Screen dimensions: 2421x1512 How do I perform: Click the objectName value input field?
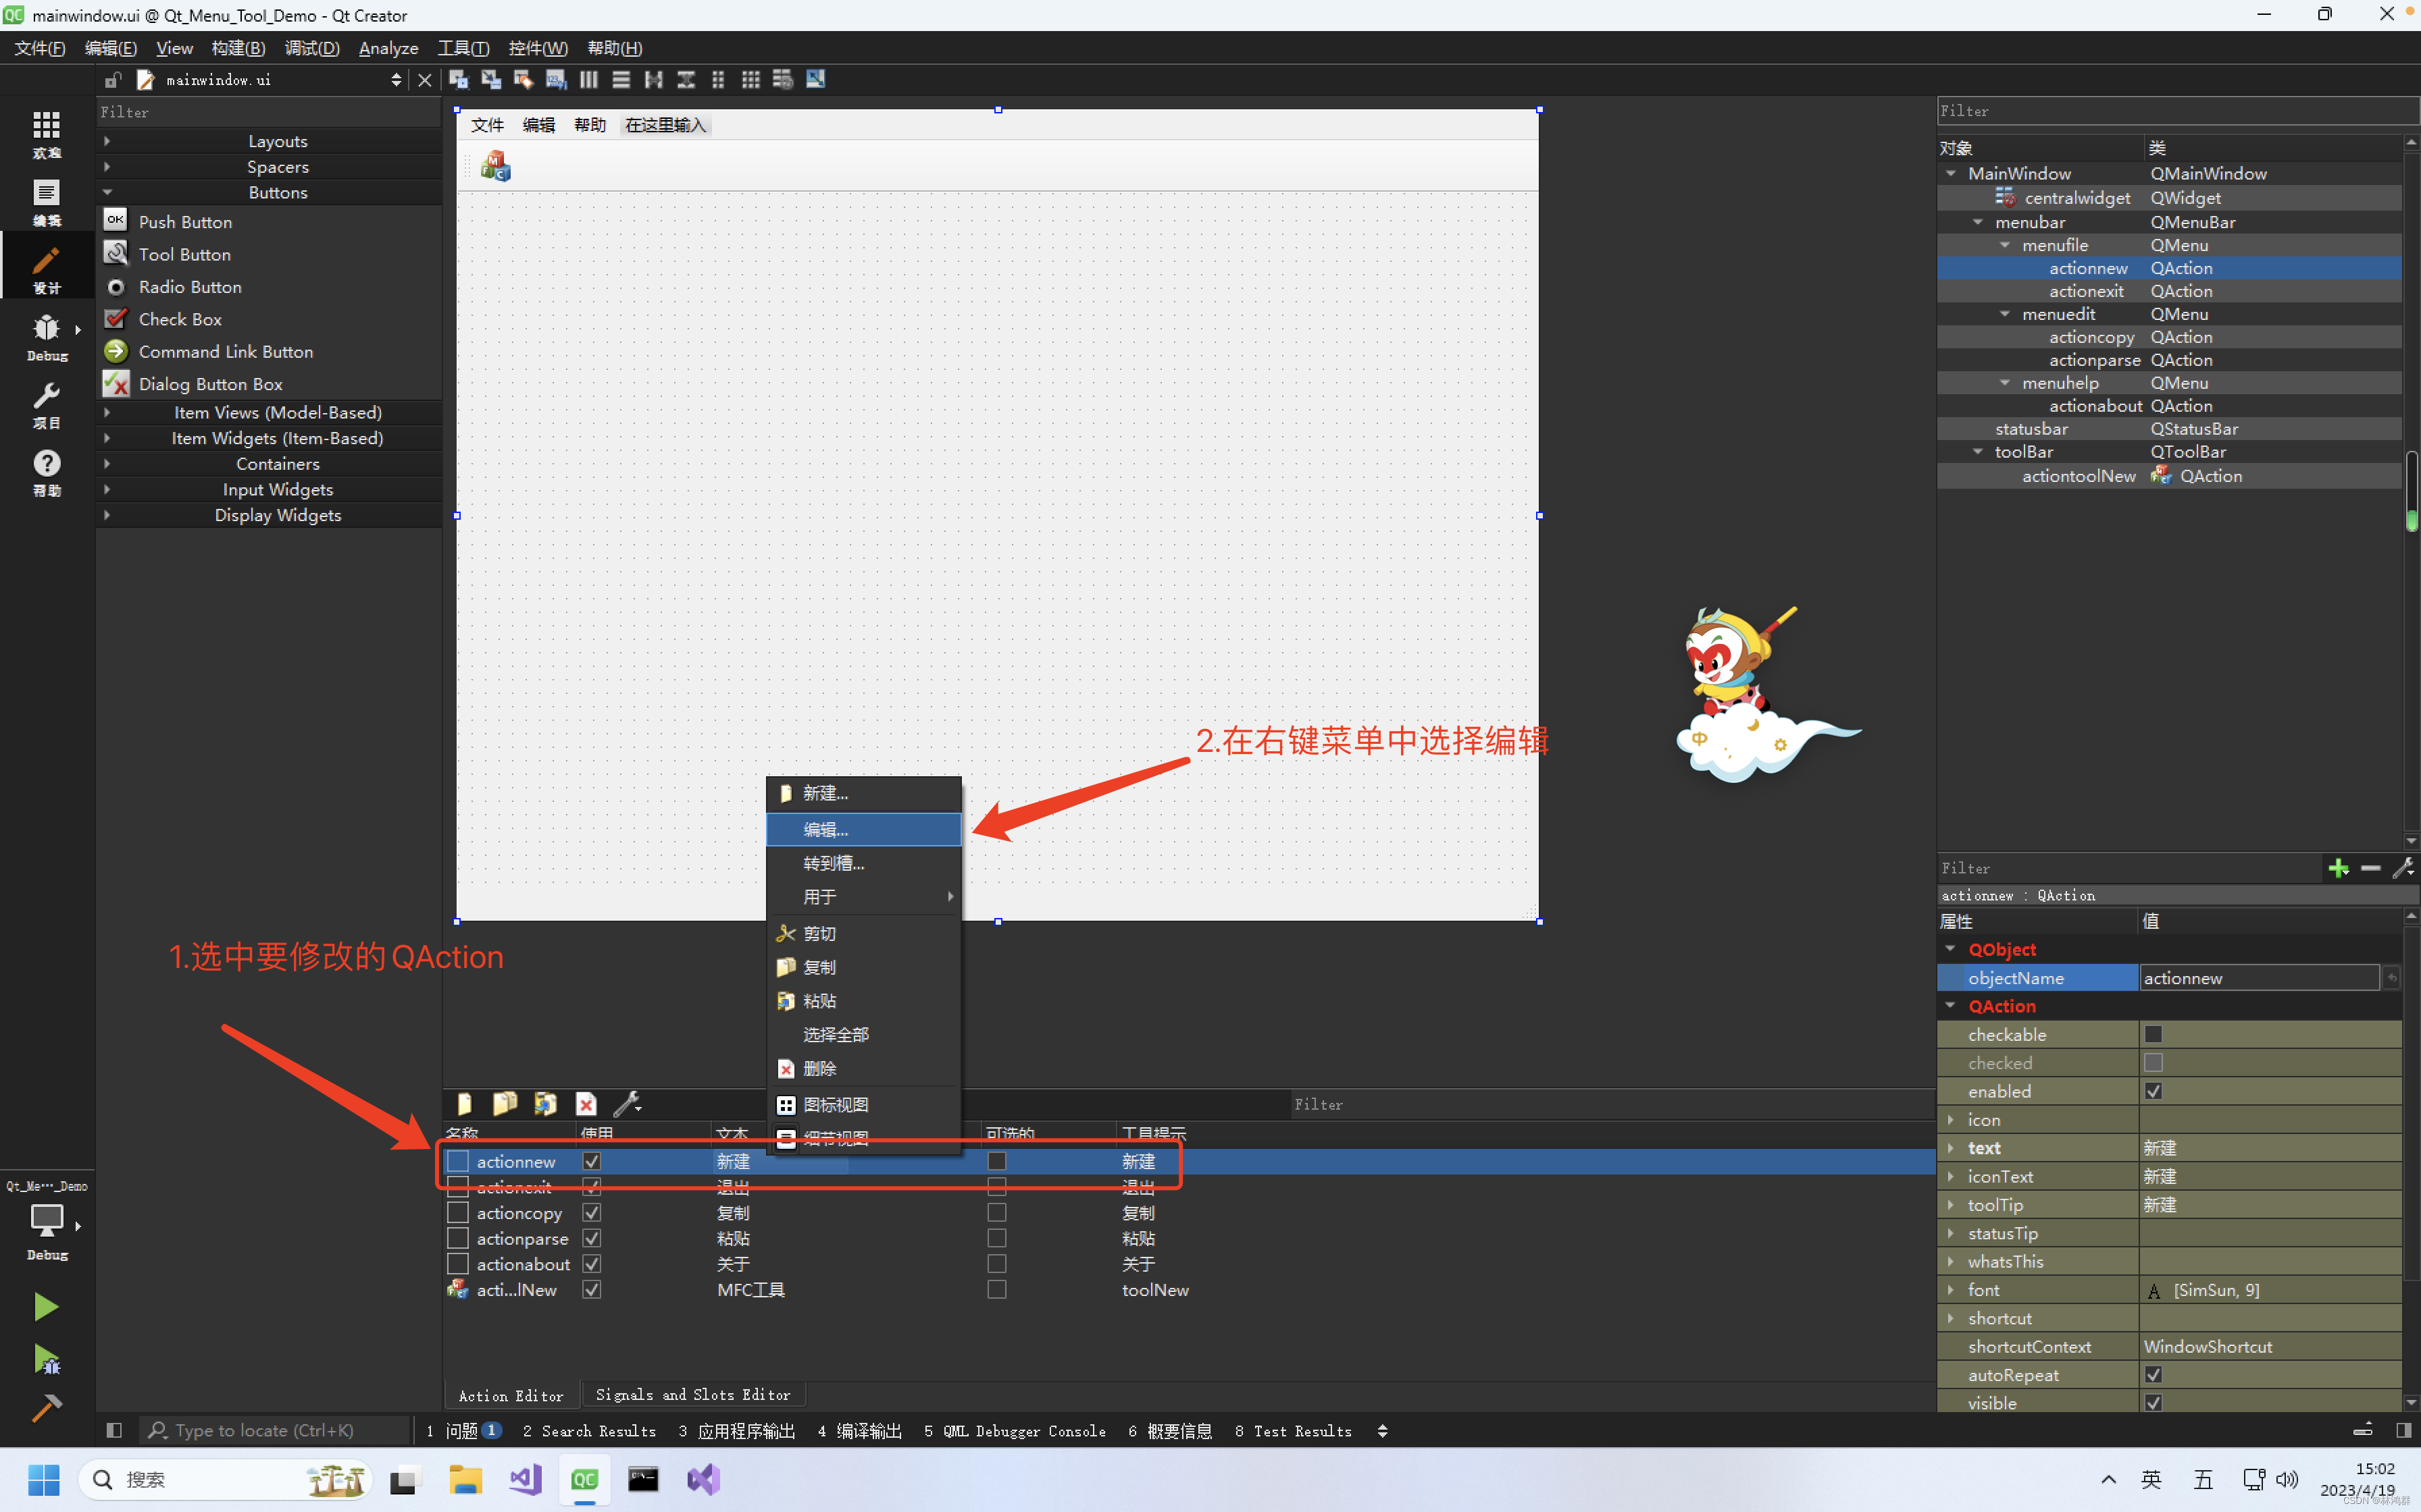[2258, 978]
